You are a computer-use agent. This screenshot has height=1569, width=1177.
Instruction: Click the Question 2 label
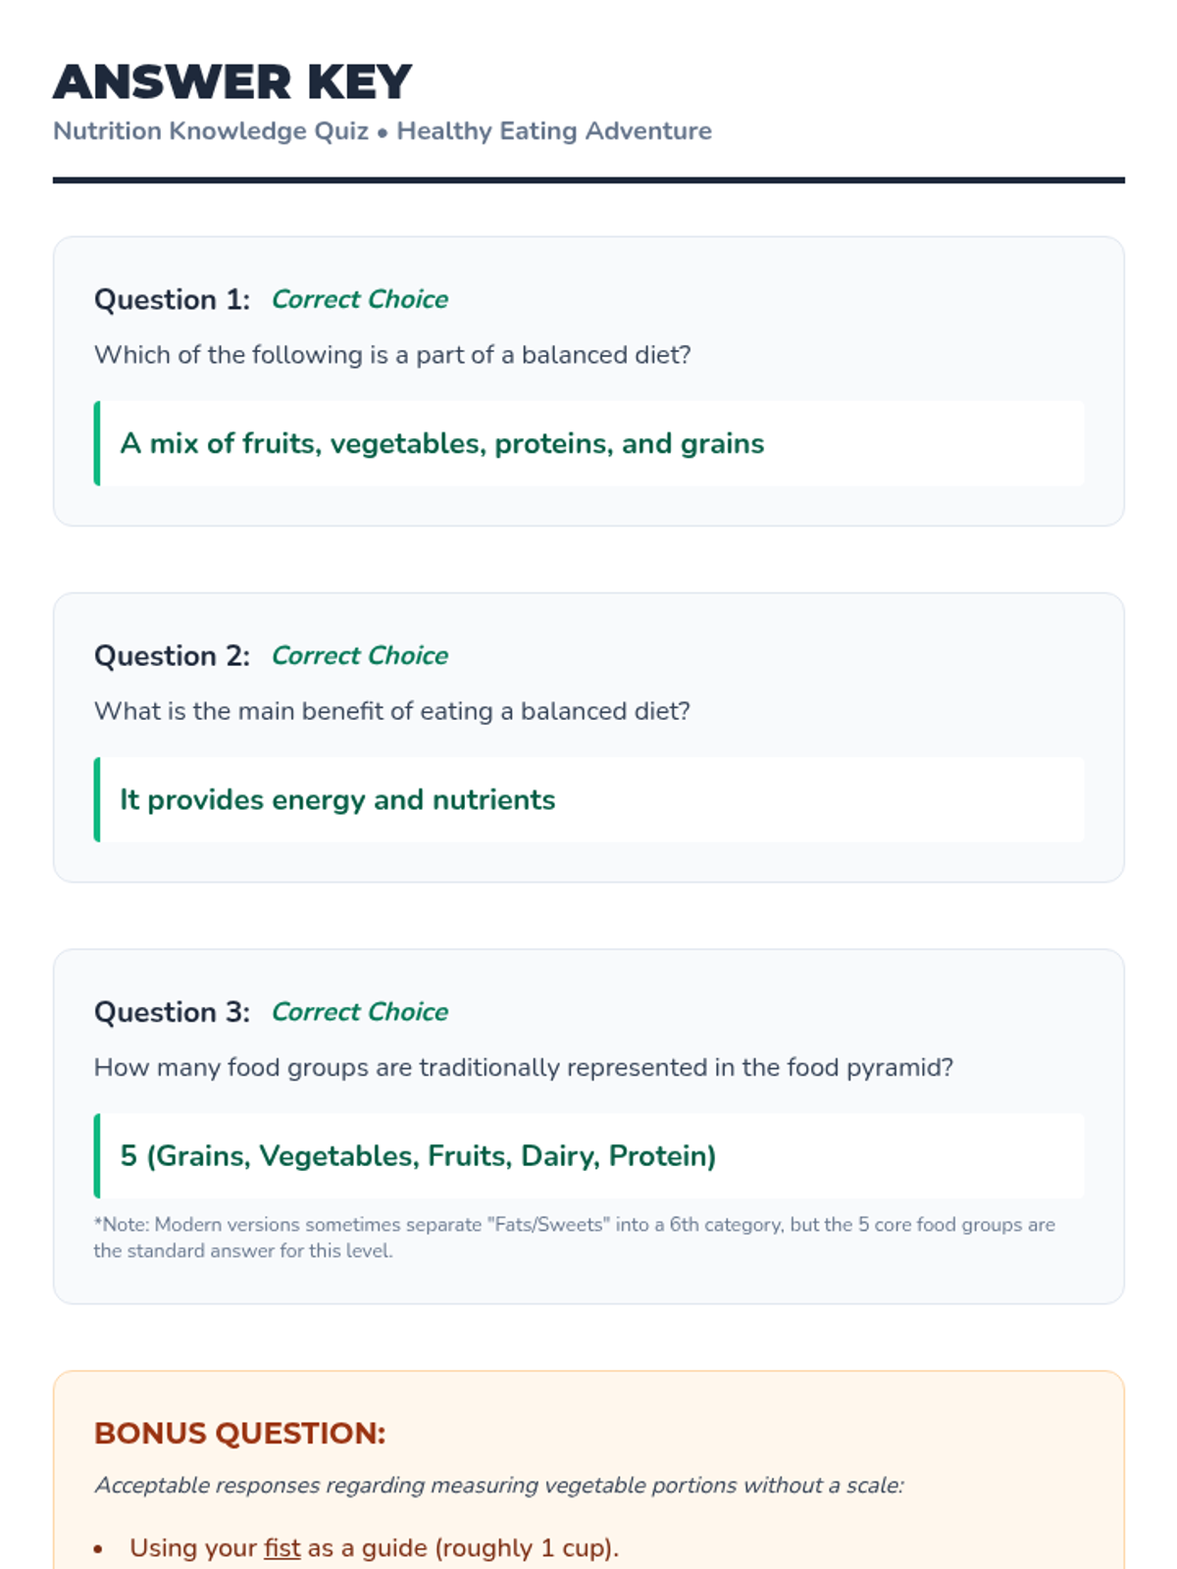[172, 656]
